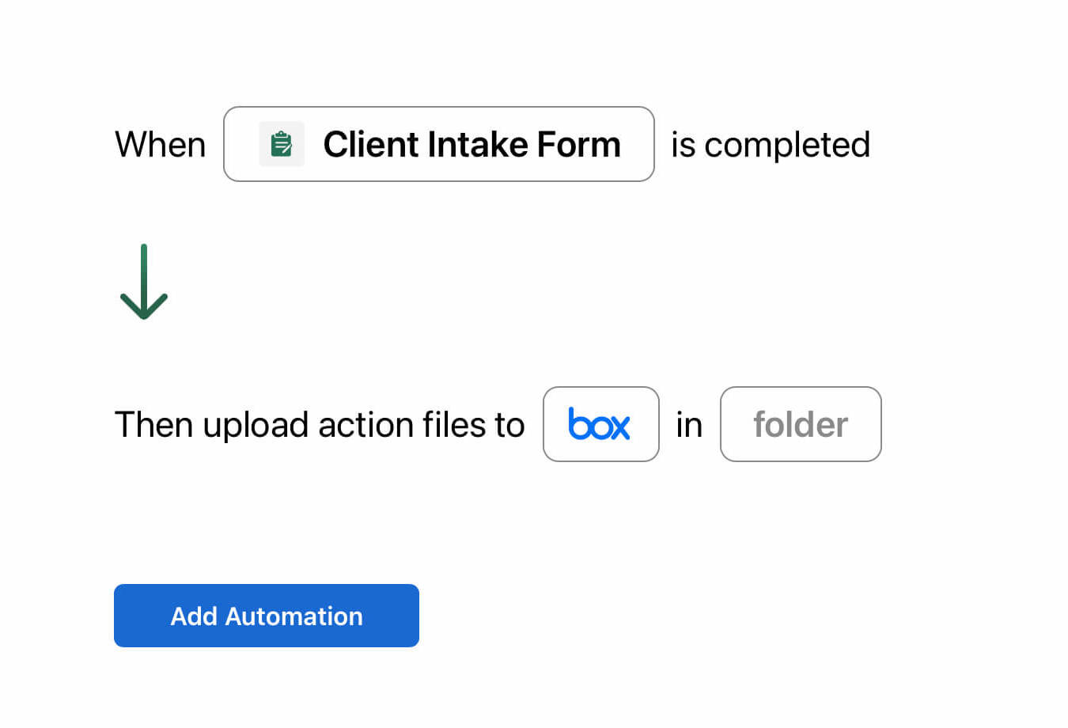Open the Client Intake Form selector
The height and width of the screenshot is (728, 1068).
439,144
